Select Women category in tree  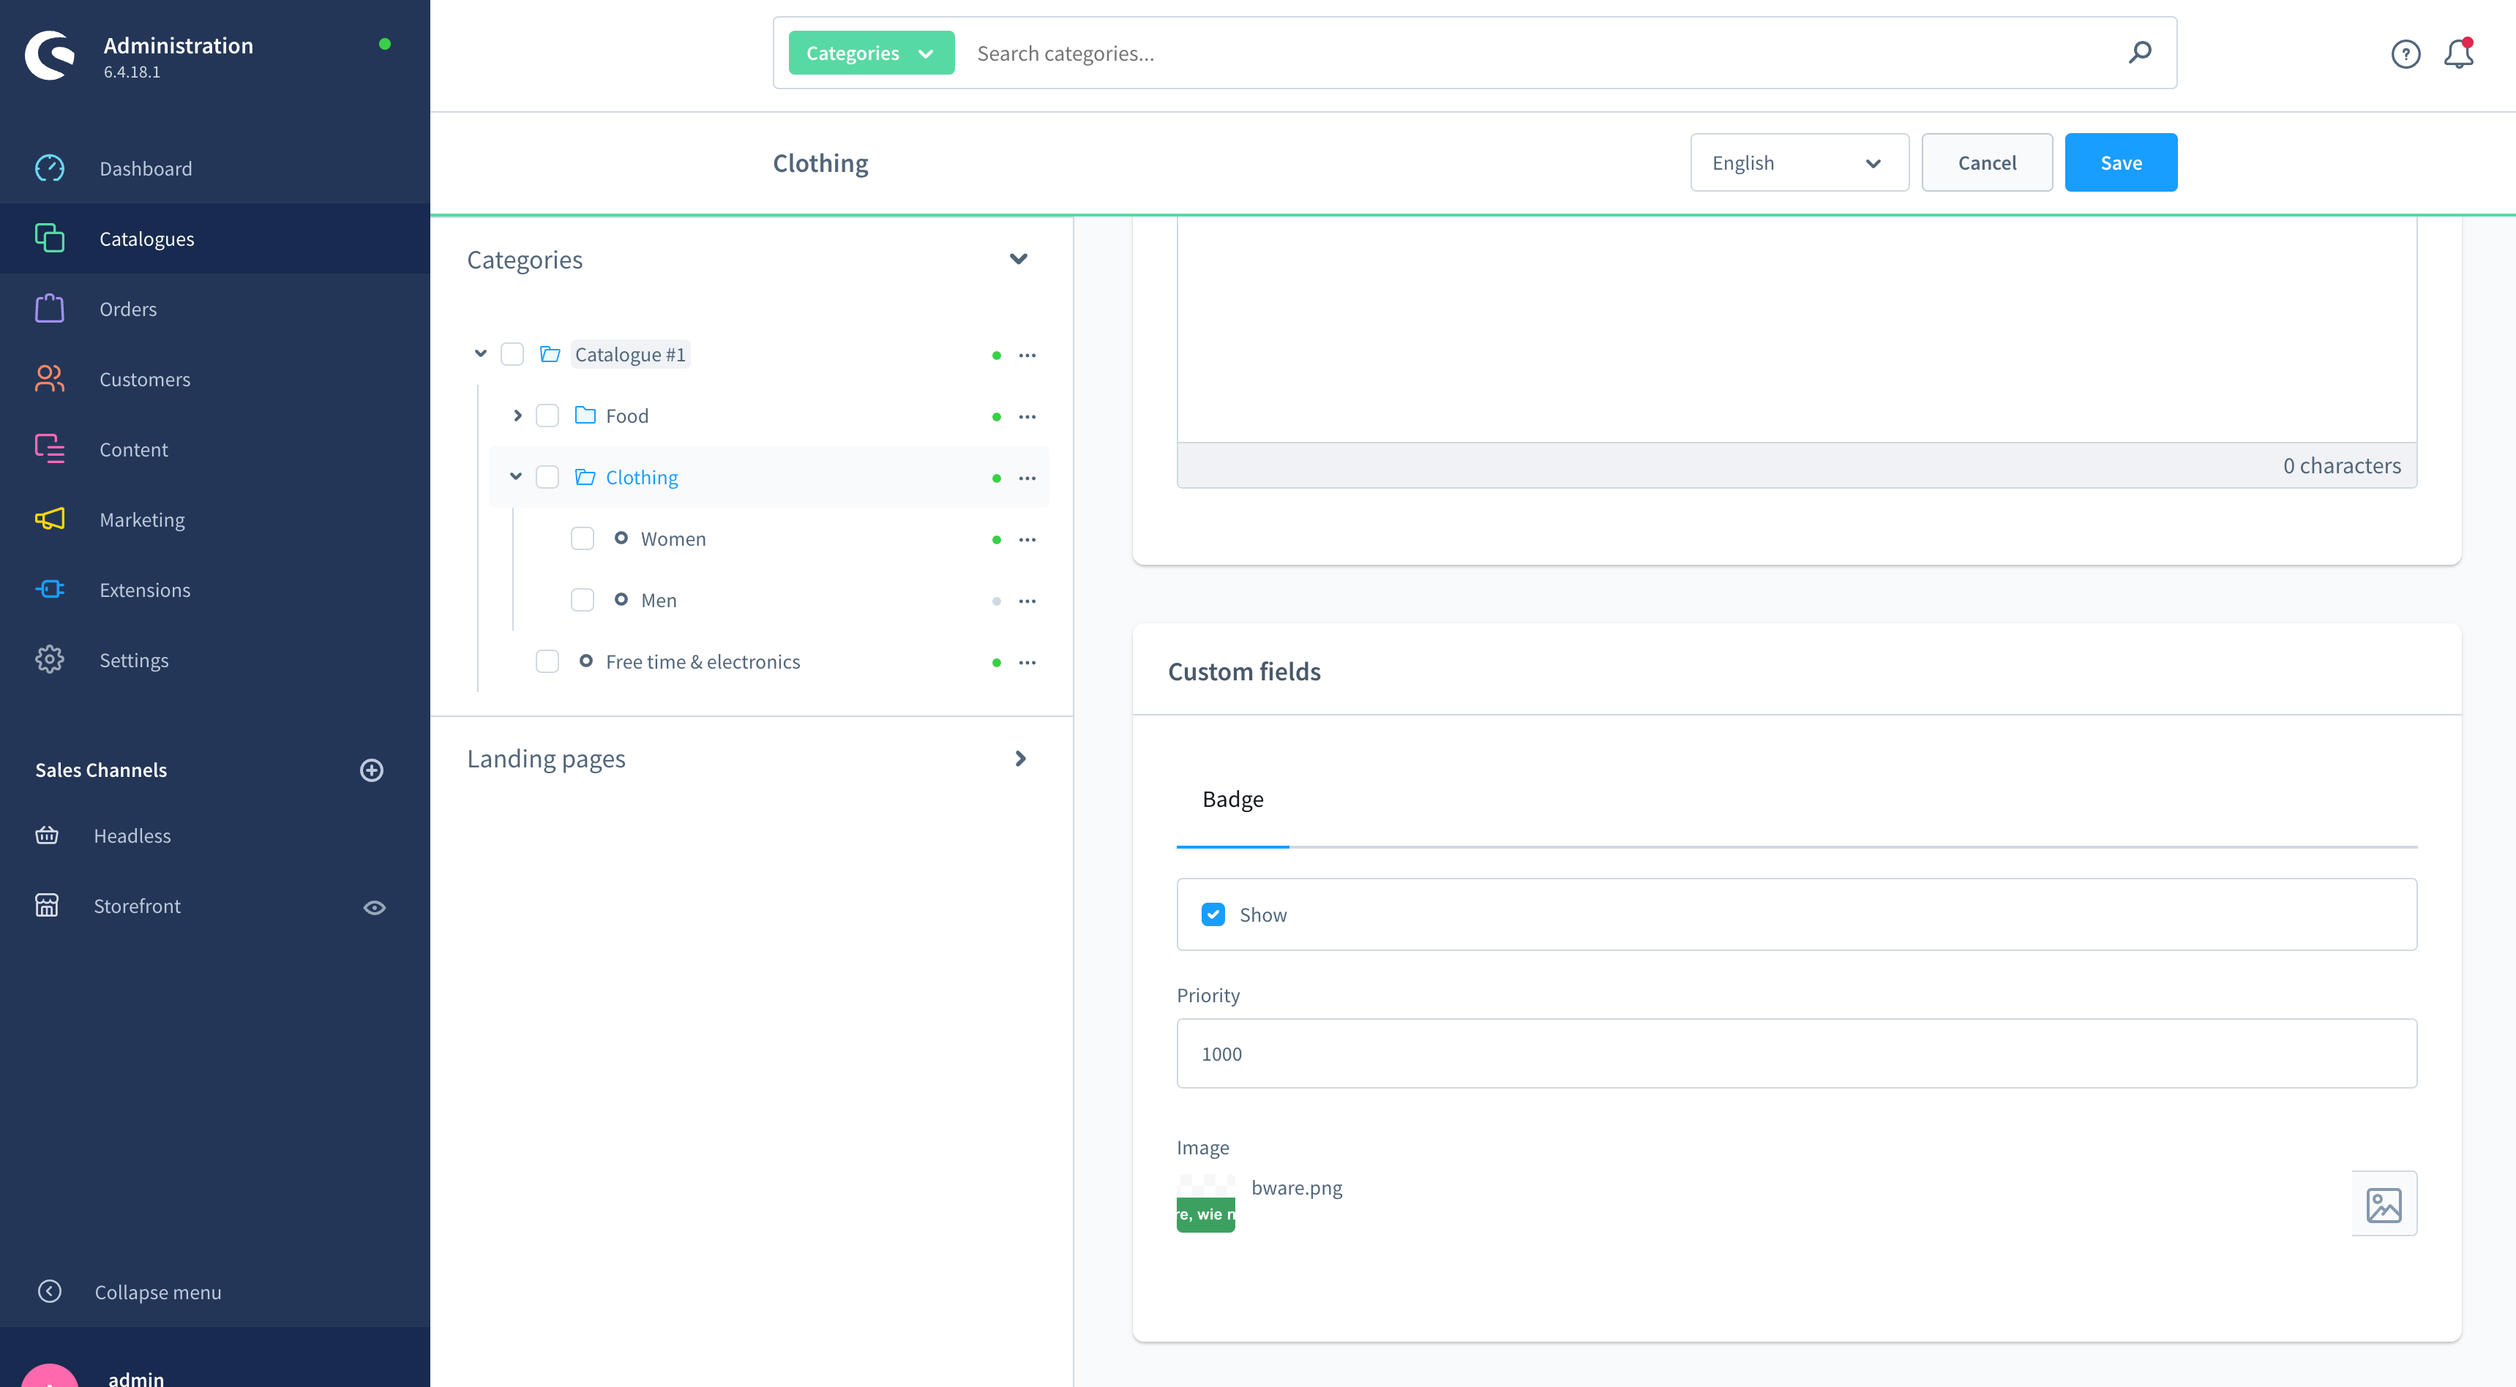pos(673,539)
